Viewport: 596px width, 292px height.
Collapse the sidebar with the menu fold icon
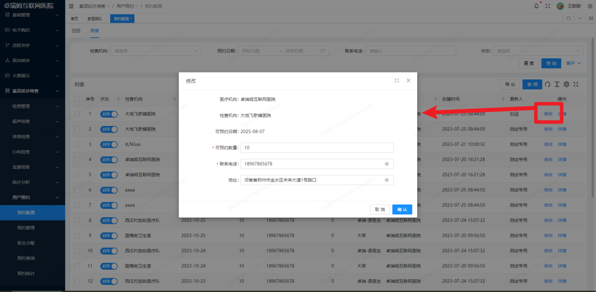pos(71,6)
